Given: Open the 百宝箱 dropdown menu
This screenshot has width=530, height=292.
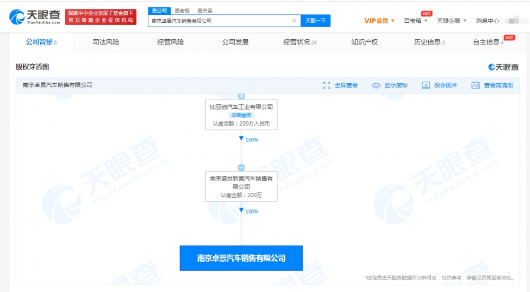Looking at the screenshot, I should [416, 21].
